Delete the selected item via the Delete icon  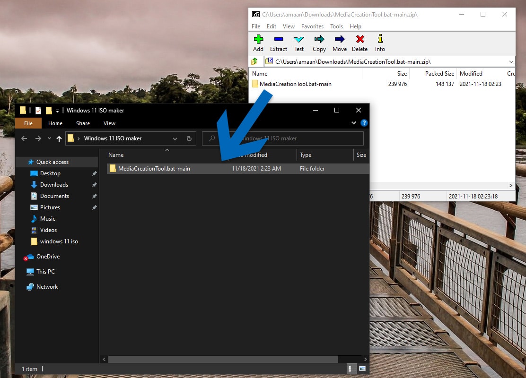[359, 43]
